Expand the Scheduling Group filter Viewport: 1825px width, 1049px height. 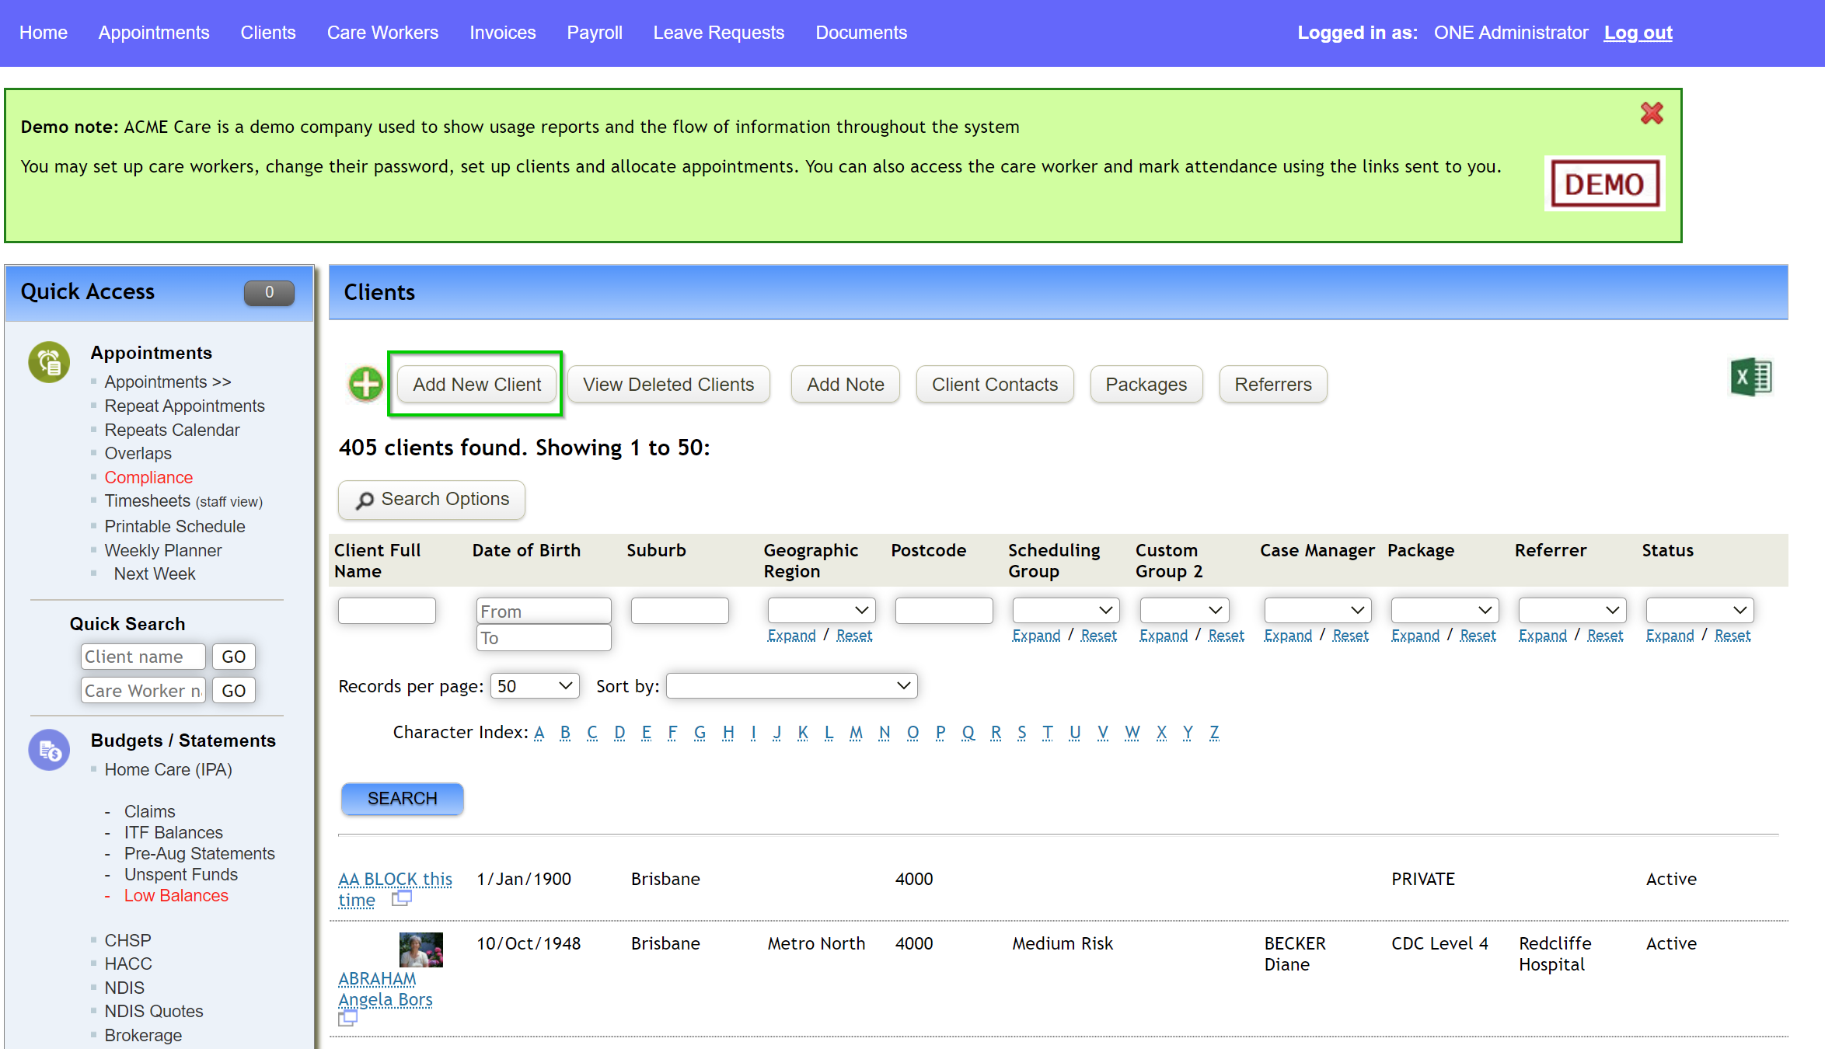click(x=1037, y=635)
